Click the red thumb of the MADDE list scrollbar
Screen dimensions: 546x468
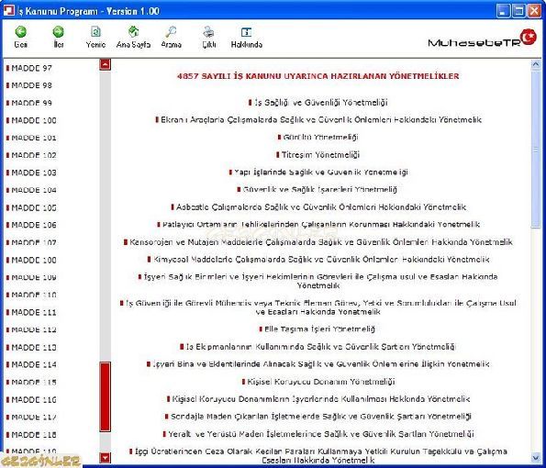pos(106,396)
